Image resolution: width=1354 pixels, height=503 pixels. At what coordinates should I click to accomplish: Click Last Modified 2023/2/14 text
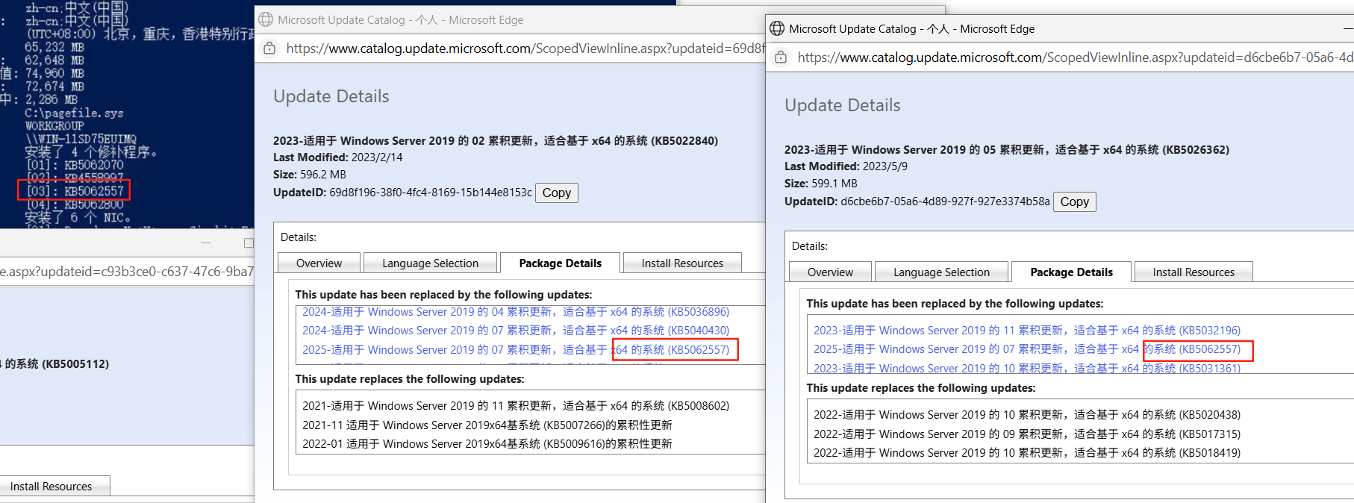click(337, 157)
